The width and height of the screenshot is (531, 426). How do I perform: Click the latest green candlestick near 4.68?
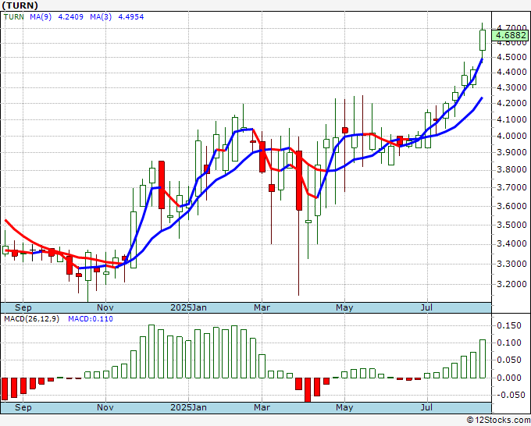pyautogui.click(x=483, y=41)
